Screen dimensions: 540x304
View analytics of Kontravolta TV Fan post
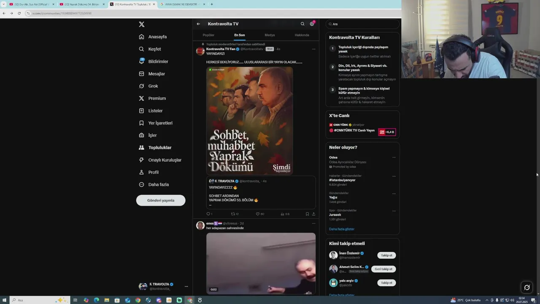pos(285,214)
